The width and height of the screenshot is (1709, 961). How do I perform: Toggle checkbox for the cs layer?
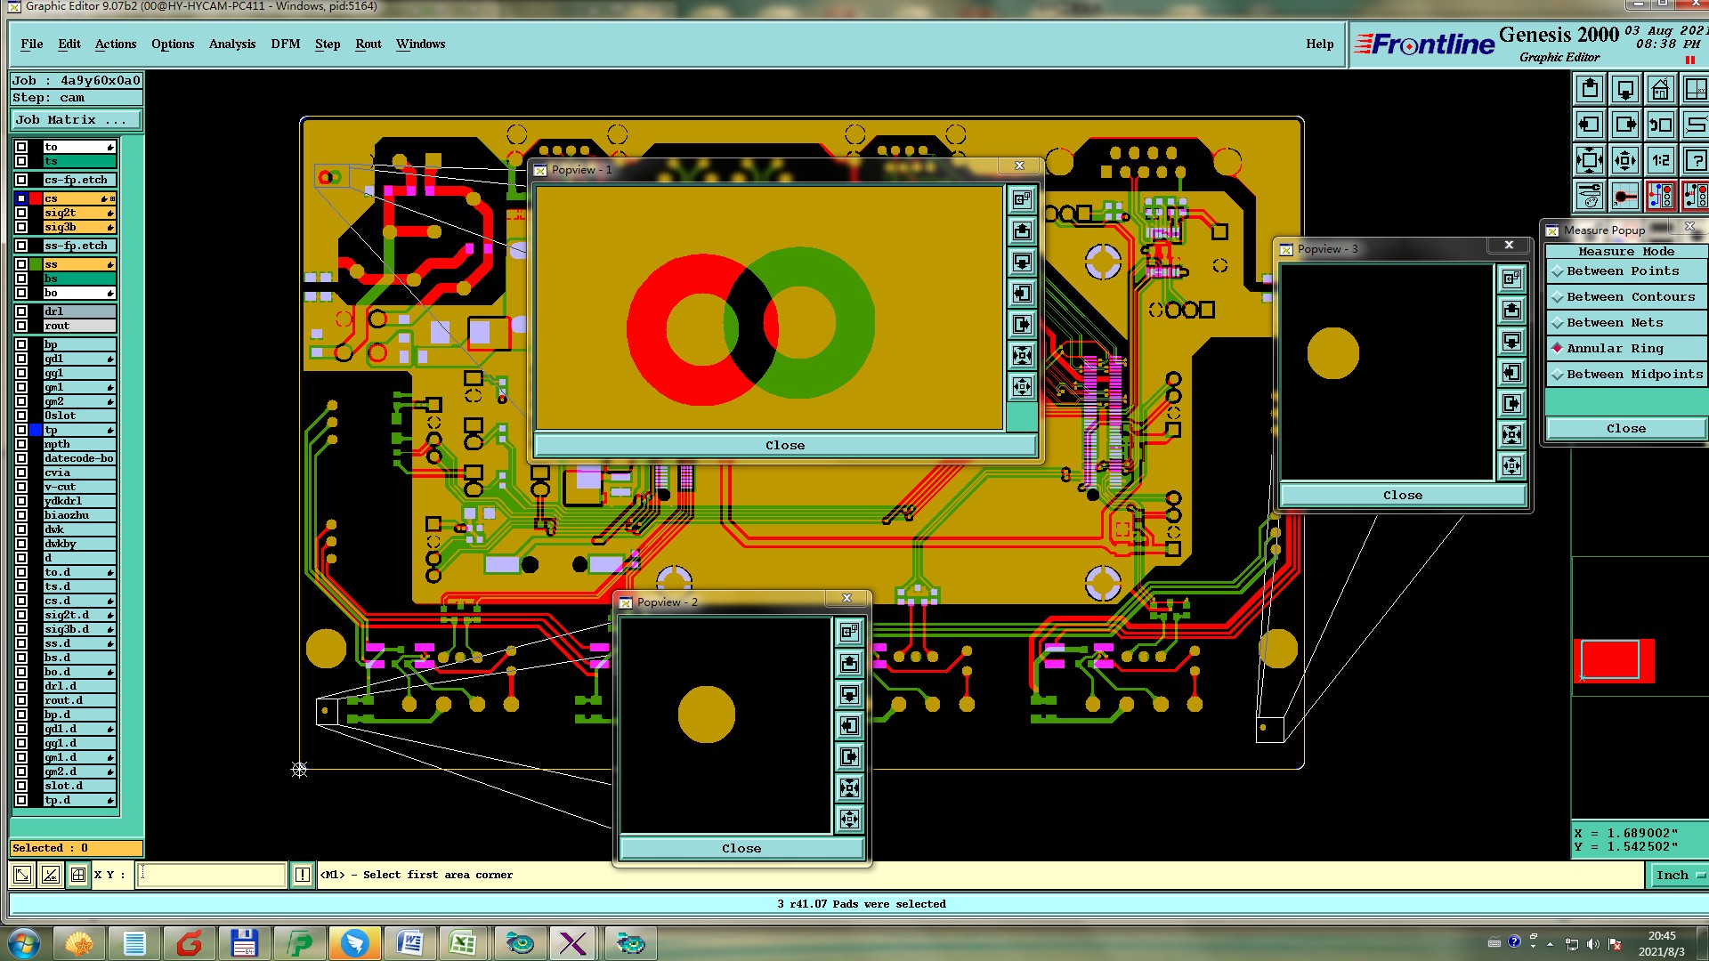pos(21,198)
